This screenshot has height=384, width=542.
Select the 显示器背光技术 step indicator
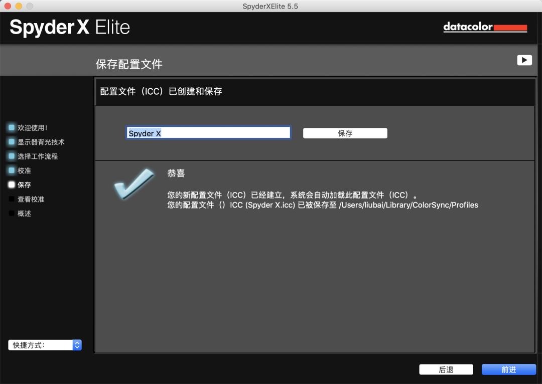pyautogui.click(x=12, y=141)
